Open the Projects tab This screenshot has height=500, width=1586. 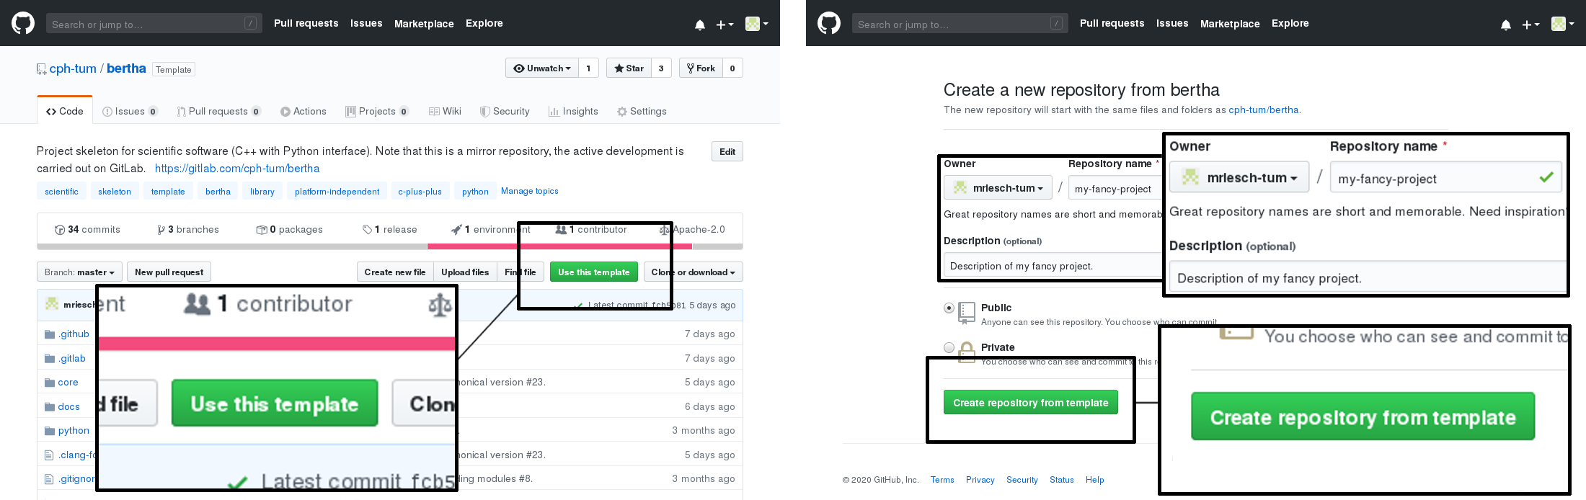[377, 112]
